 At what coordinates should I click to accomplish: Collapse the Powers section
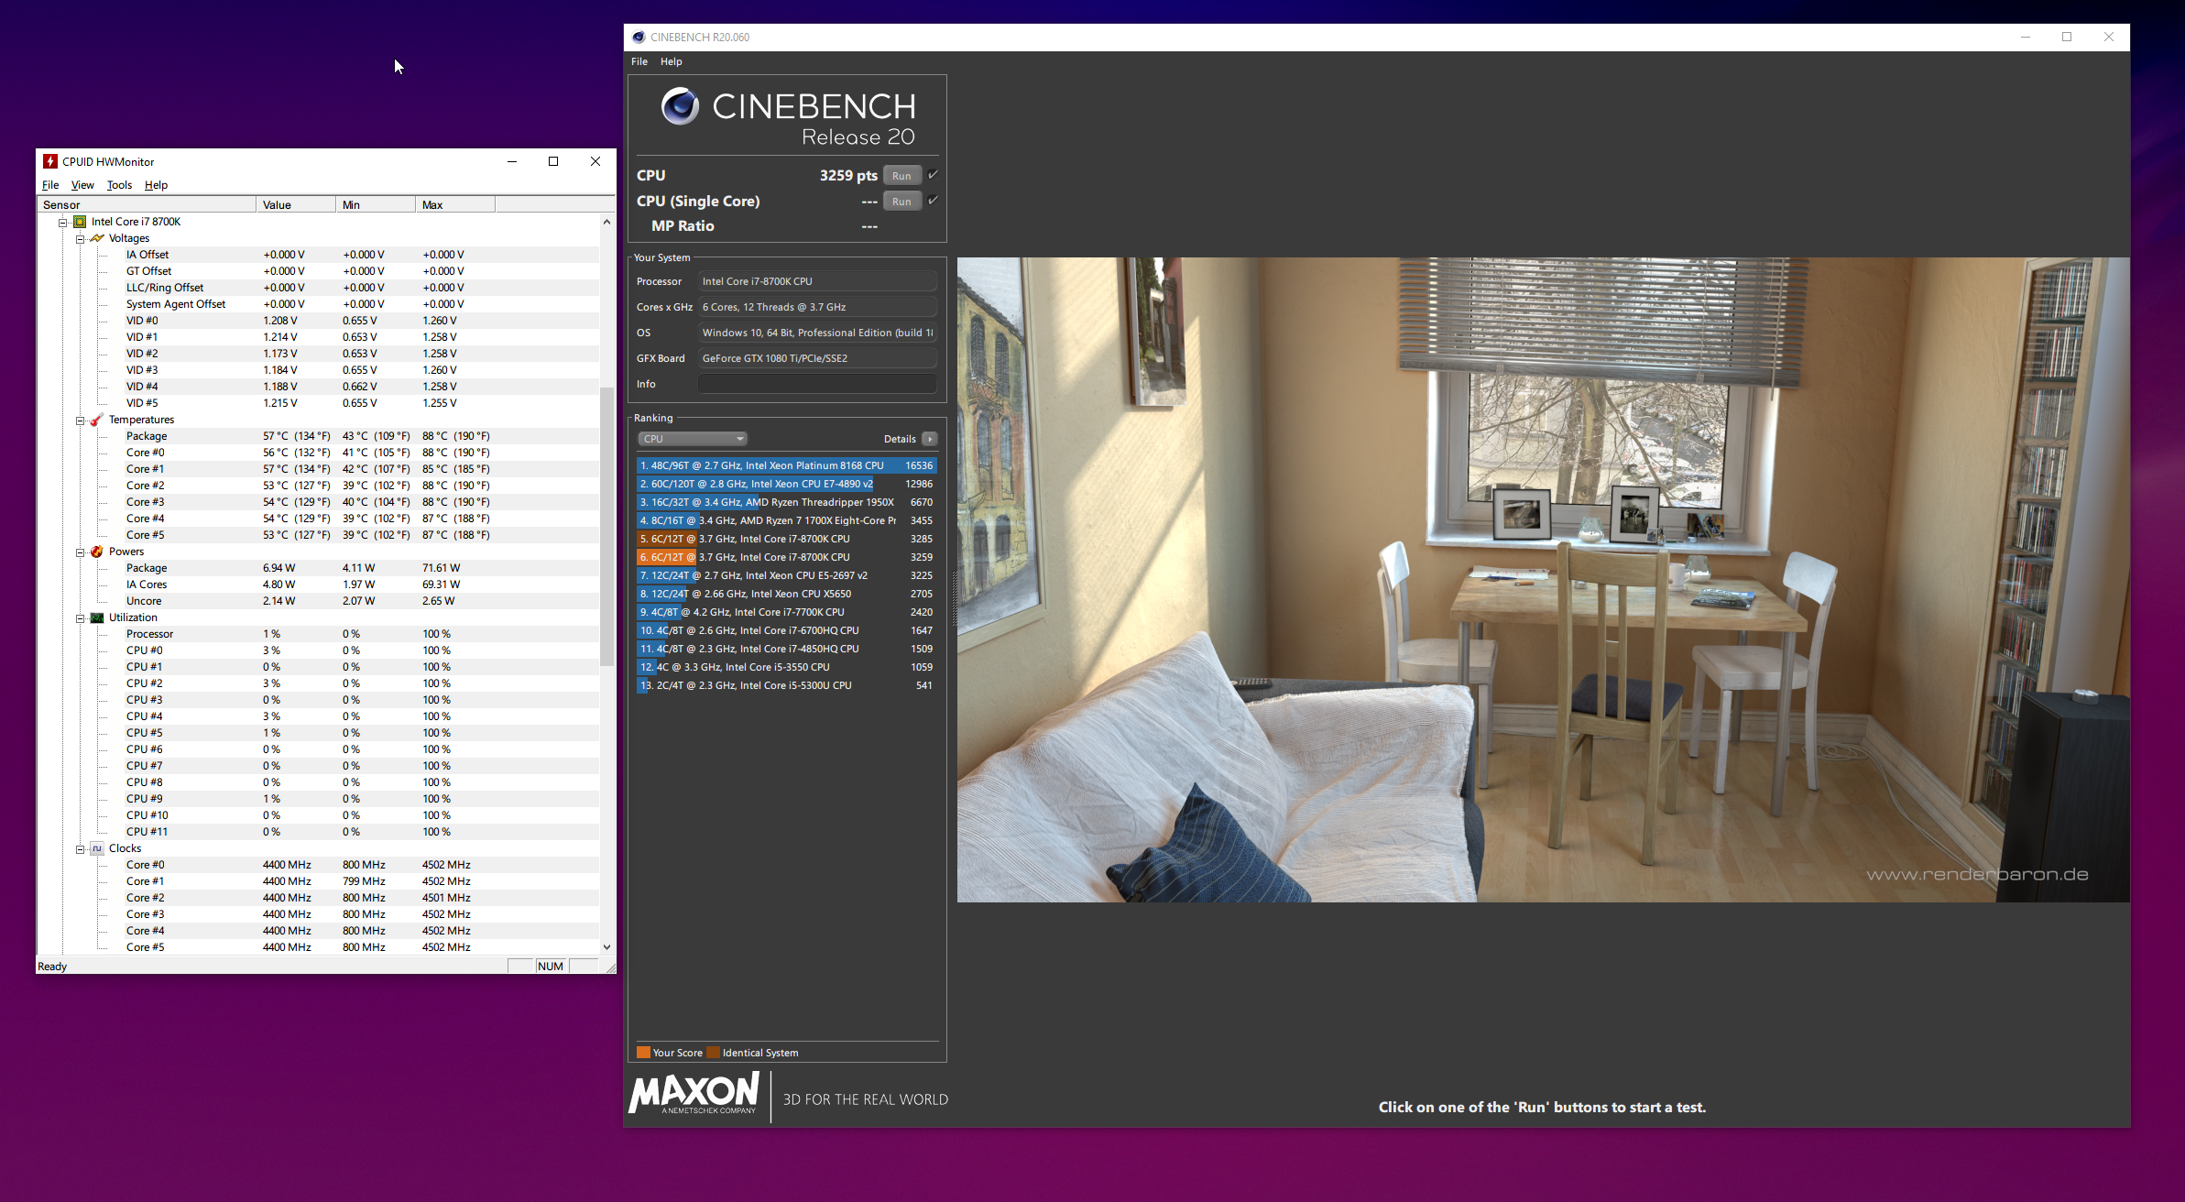tap(81, 552)
